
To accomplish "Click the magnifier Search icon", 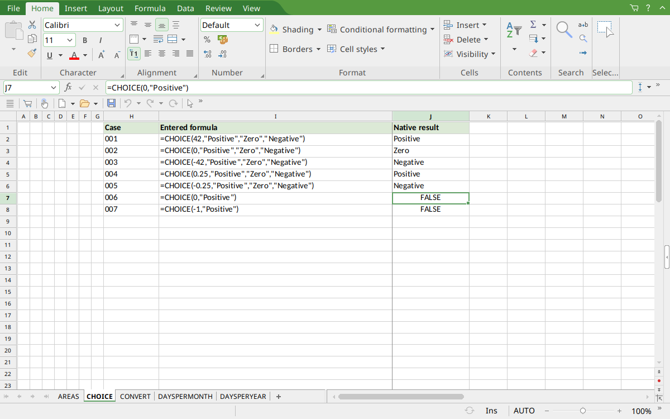I will [x=564, y=30].
